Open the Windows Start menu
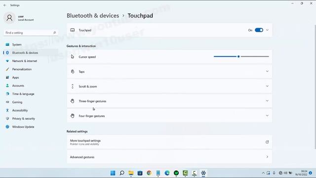The height and width of the screenshot is (178, 316). [113, 173]
